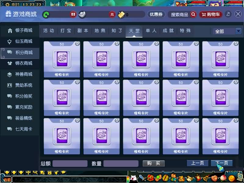
Task: Select the 副本 category tab
Action: [x=83, y=31]
